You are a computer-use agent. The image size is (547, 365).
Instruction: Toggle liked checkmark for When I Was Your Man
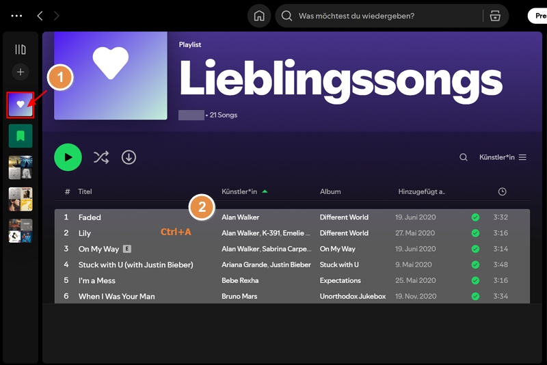point(475,297)
